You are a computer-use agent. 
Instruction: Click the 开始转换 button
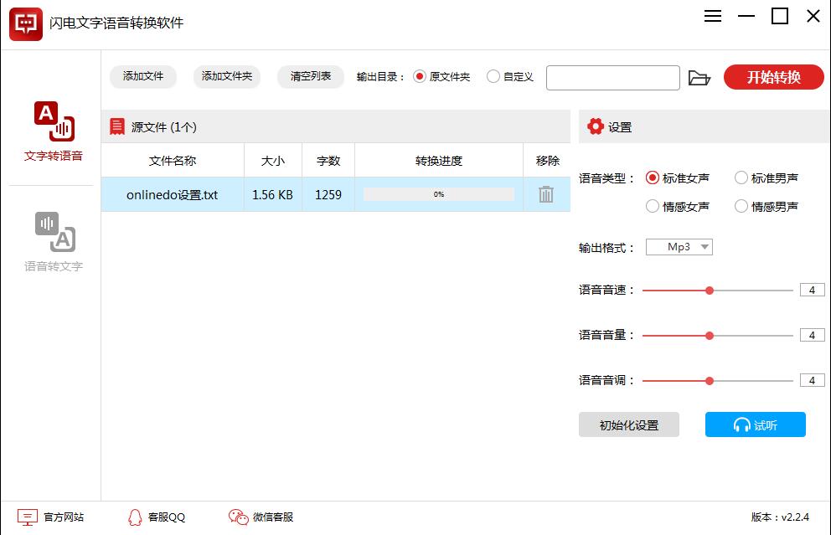pos(773,77)
